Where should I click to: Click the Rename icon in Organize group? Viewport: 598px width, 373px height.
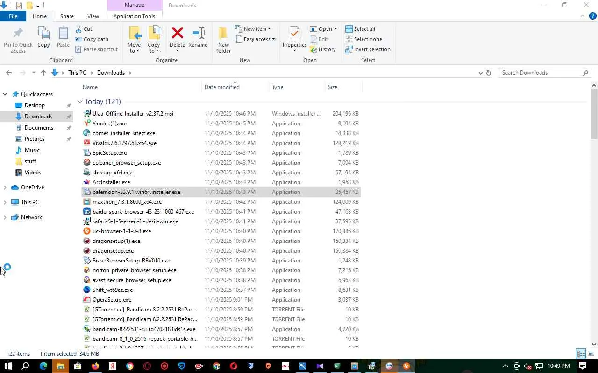point(198,33)
